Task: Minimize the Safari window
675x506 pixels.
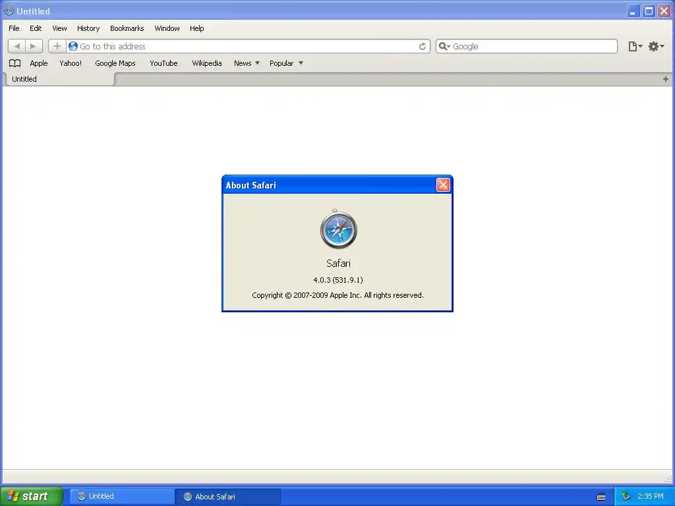Action: pyautogui.click(x=633, y=11)
